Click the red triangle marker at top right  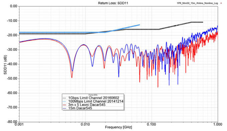(x=221, y=3)
